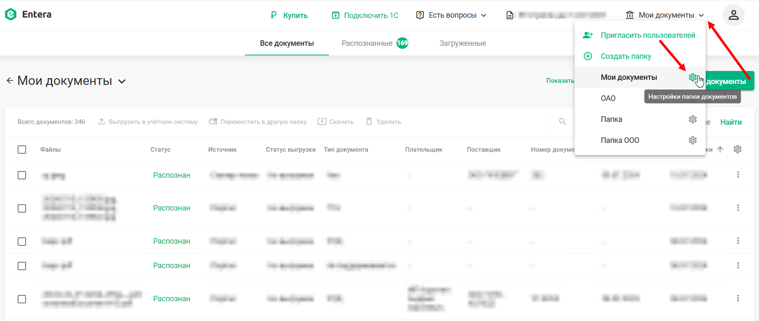
Task: Click the Entera logo icon
Action: coord(11,15)
